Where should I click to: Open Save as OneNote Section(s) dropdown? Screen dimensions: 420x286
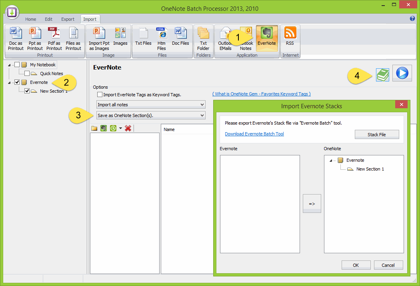coord(151,115)
